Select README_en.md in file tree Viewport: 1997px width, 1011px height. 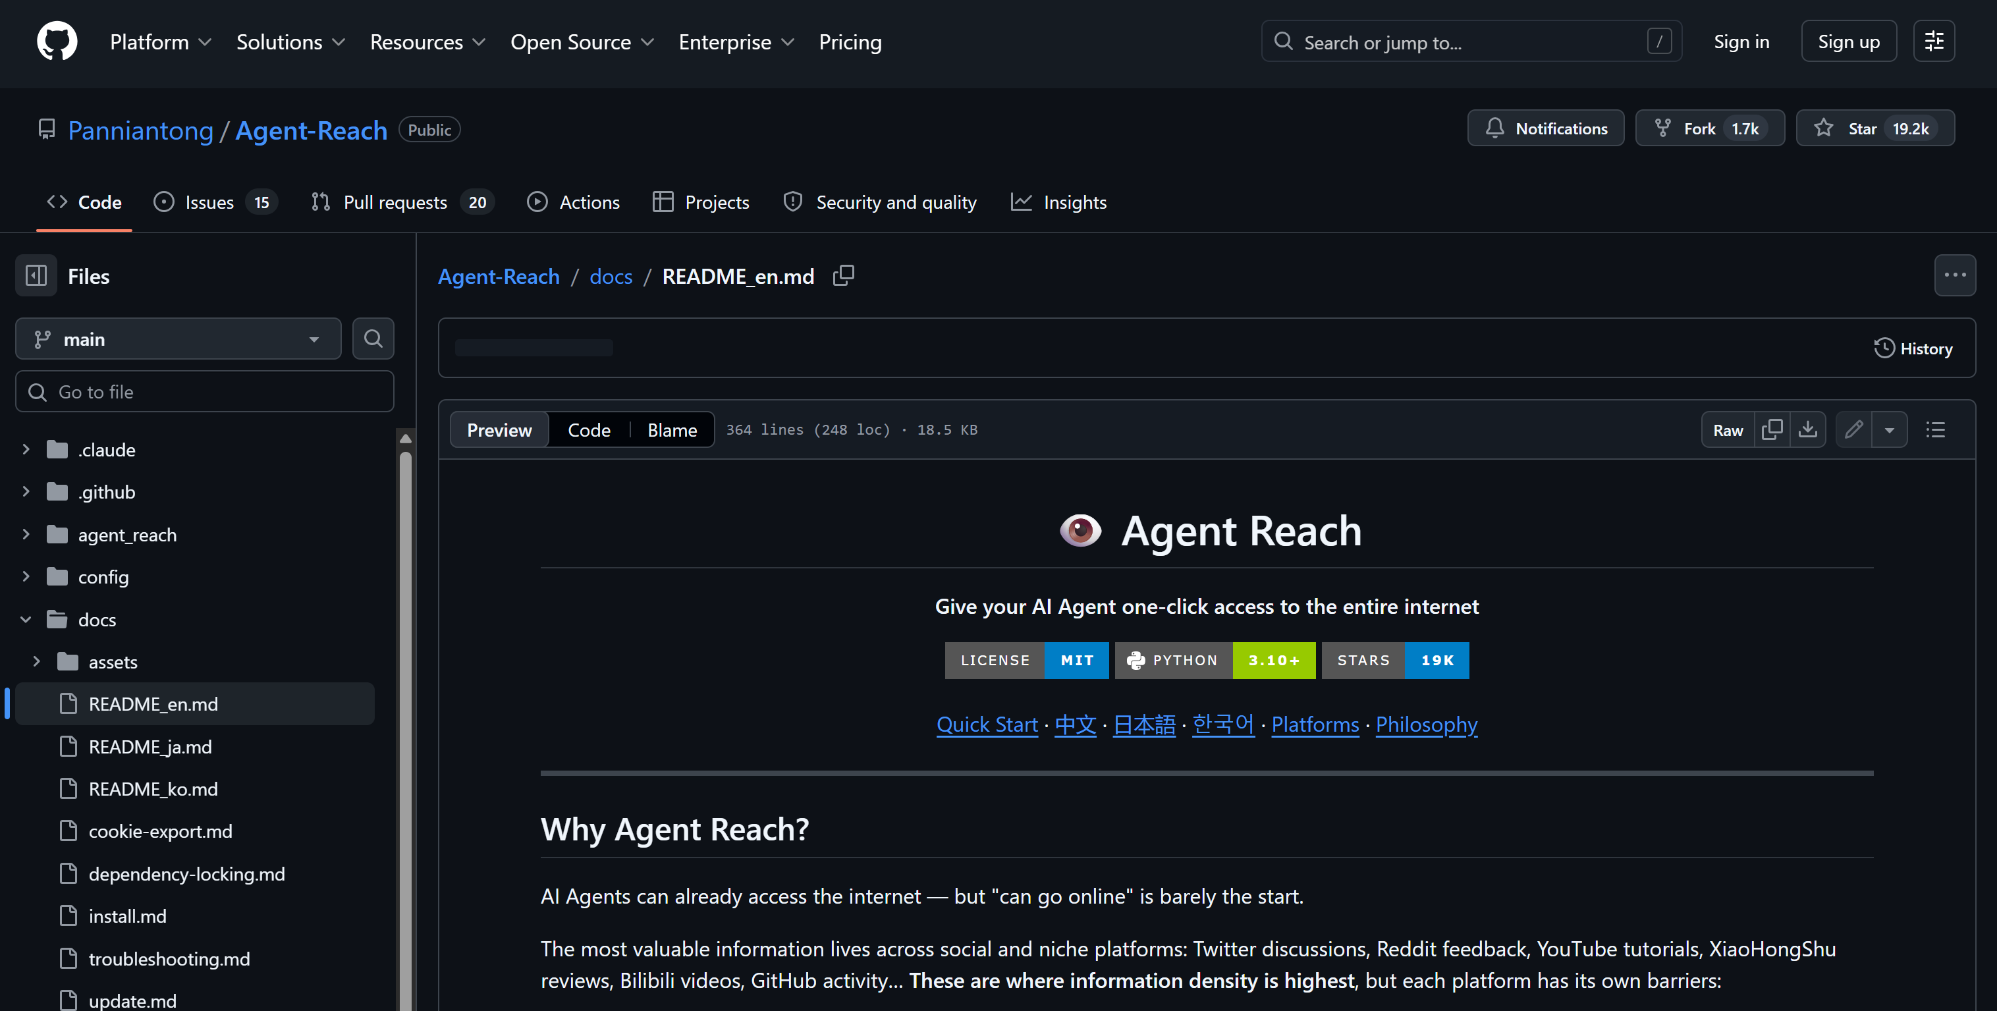point(194,703)
